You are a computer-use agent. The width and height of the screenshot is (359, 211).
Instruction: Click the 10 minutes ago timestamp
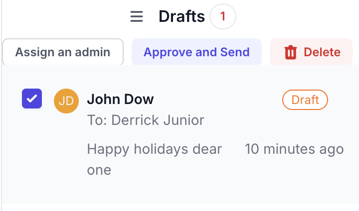coord(294,149)
